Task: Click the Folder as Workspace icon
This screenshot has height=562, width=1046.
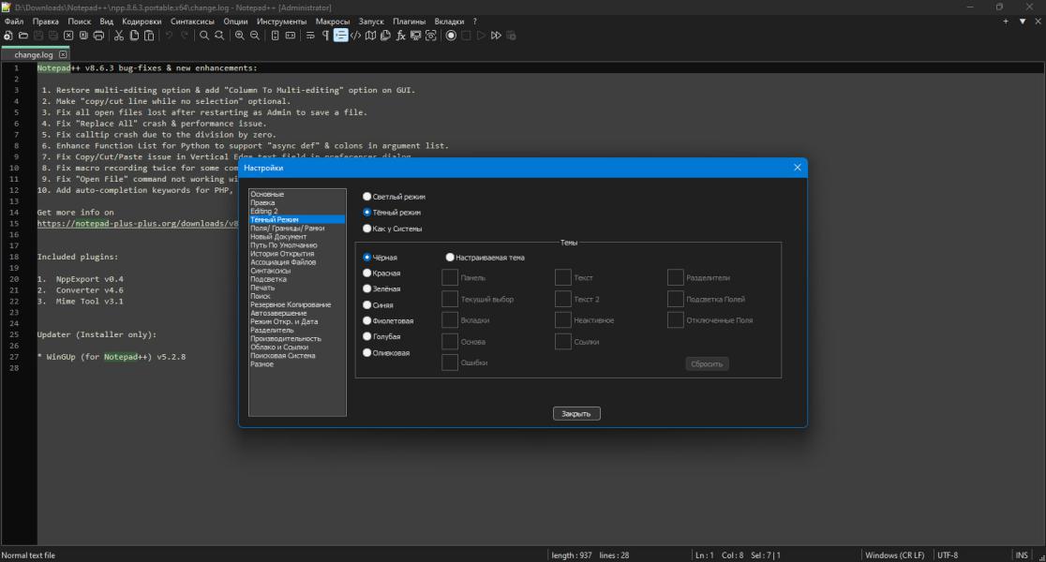Action: 415,36
